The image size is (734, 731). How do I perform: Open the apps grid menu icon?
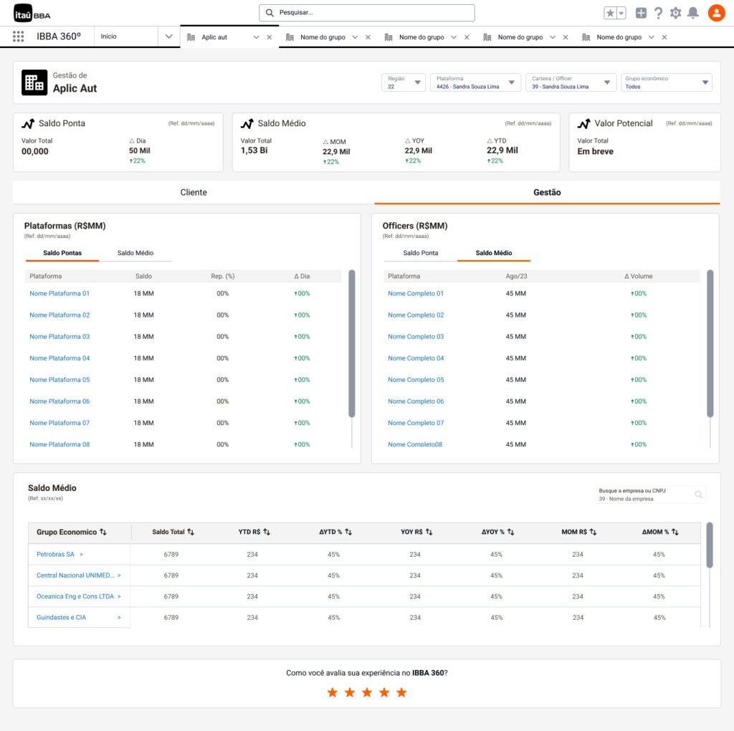(x=19, y=37)
